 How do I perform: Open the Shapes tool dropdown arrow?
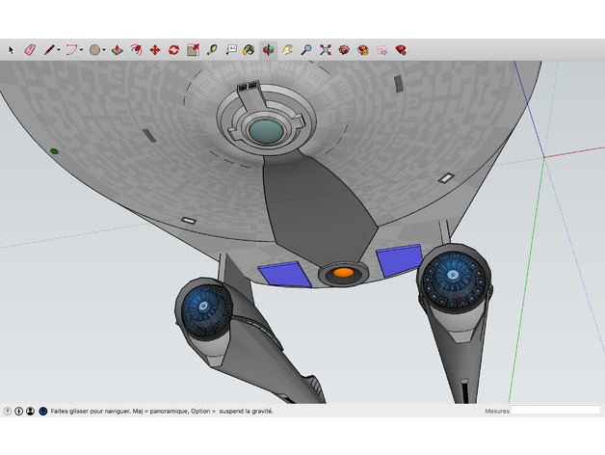[x=104, y=50]
